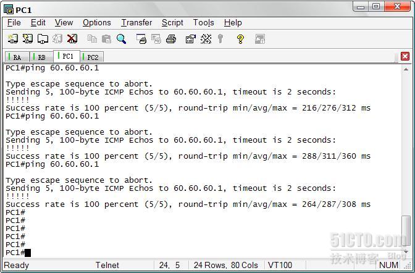Open Session Options from toolbar icon
This screenshot has height=273, width=415.
tap(191, 39)
